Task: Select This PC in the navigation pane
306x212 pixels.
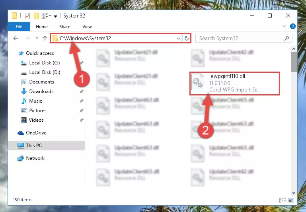Action: pos(47,146)
